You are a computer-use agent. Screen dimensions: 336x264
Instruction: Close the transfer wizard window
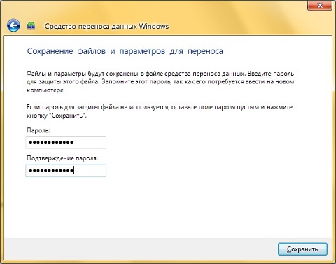coord(320,6)
